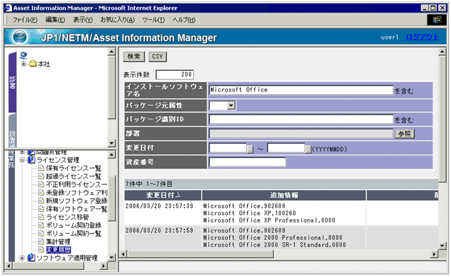Click the 参照 browse button for 部署
Viewport: 451px width, 277px height.
pyautogui.click(x=404, y=134)
